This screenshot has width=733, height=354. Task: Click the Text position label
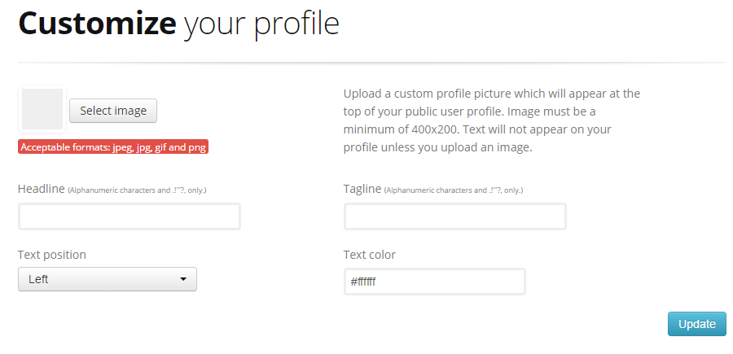pos(52,255)
